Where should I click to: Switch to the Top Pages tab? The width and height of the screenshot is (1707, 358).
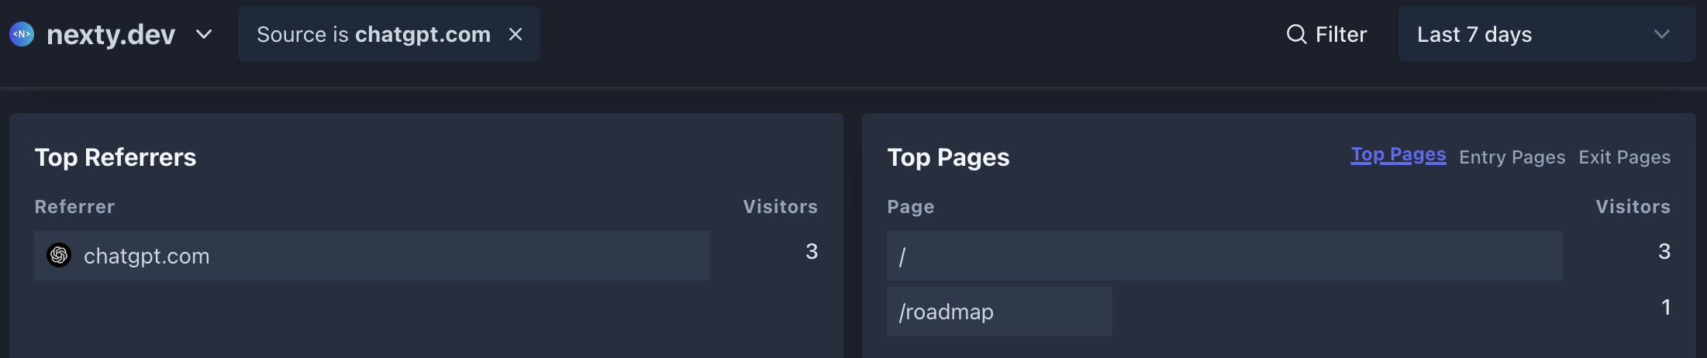coord(1398,155)
